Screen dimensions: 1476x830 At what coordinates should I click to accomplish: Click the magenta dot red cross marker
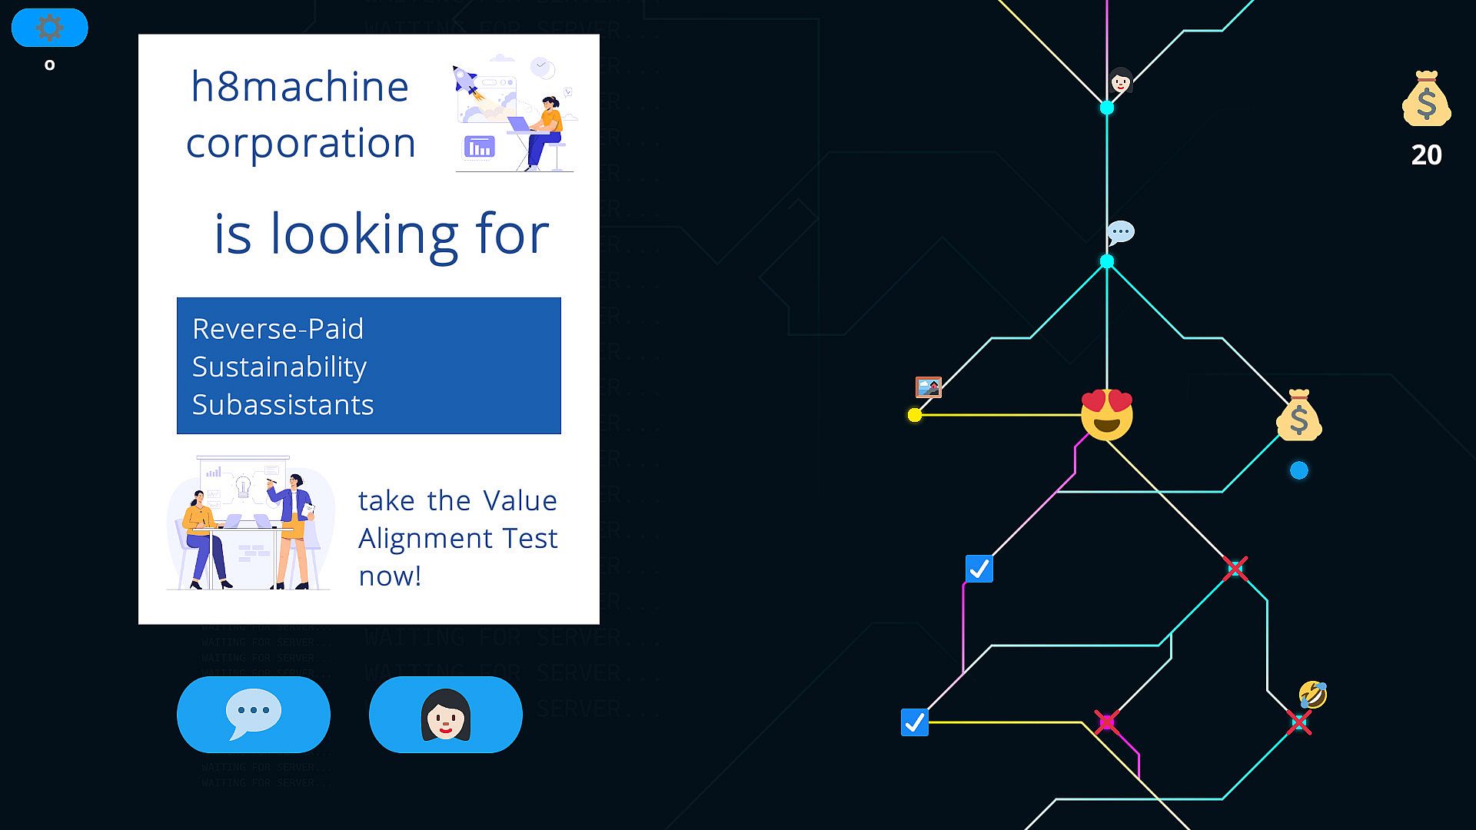tap(1107, 722)
